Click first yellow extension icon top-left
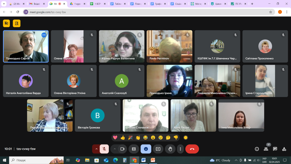291x164 pixels. [6, 23]
